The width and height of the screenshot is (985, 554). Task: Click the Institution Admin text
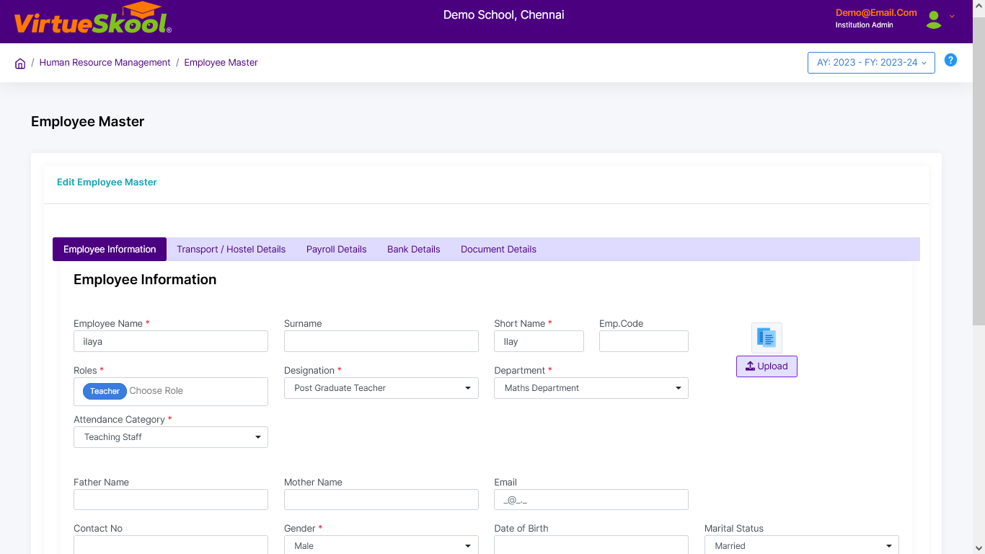865,25
